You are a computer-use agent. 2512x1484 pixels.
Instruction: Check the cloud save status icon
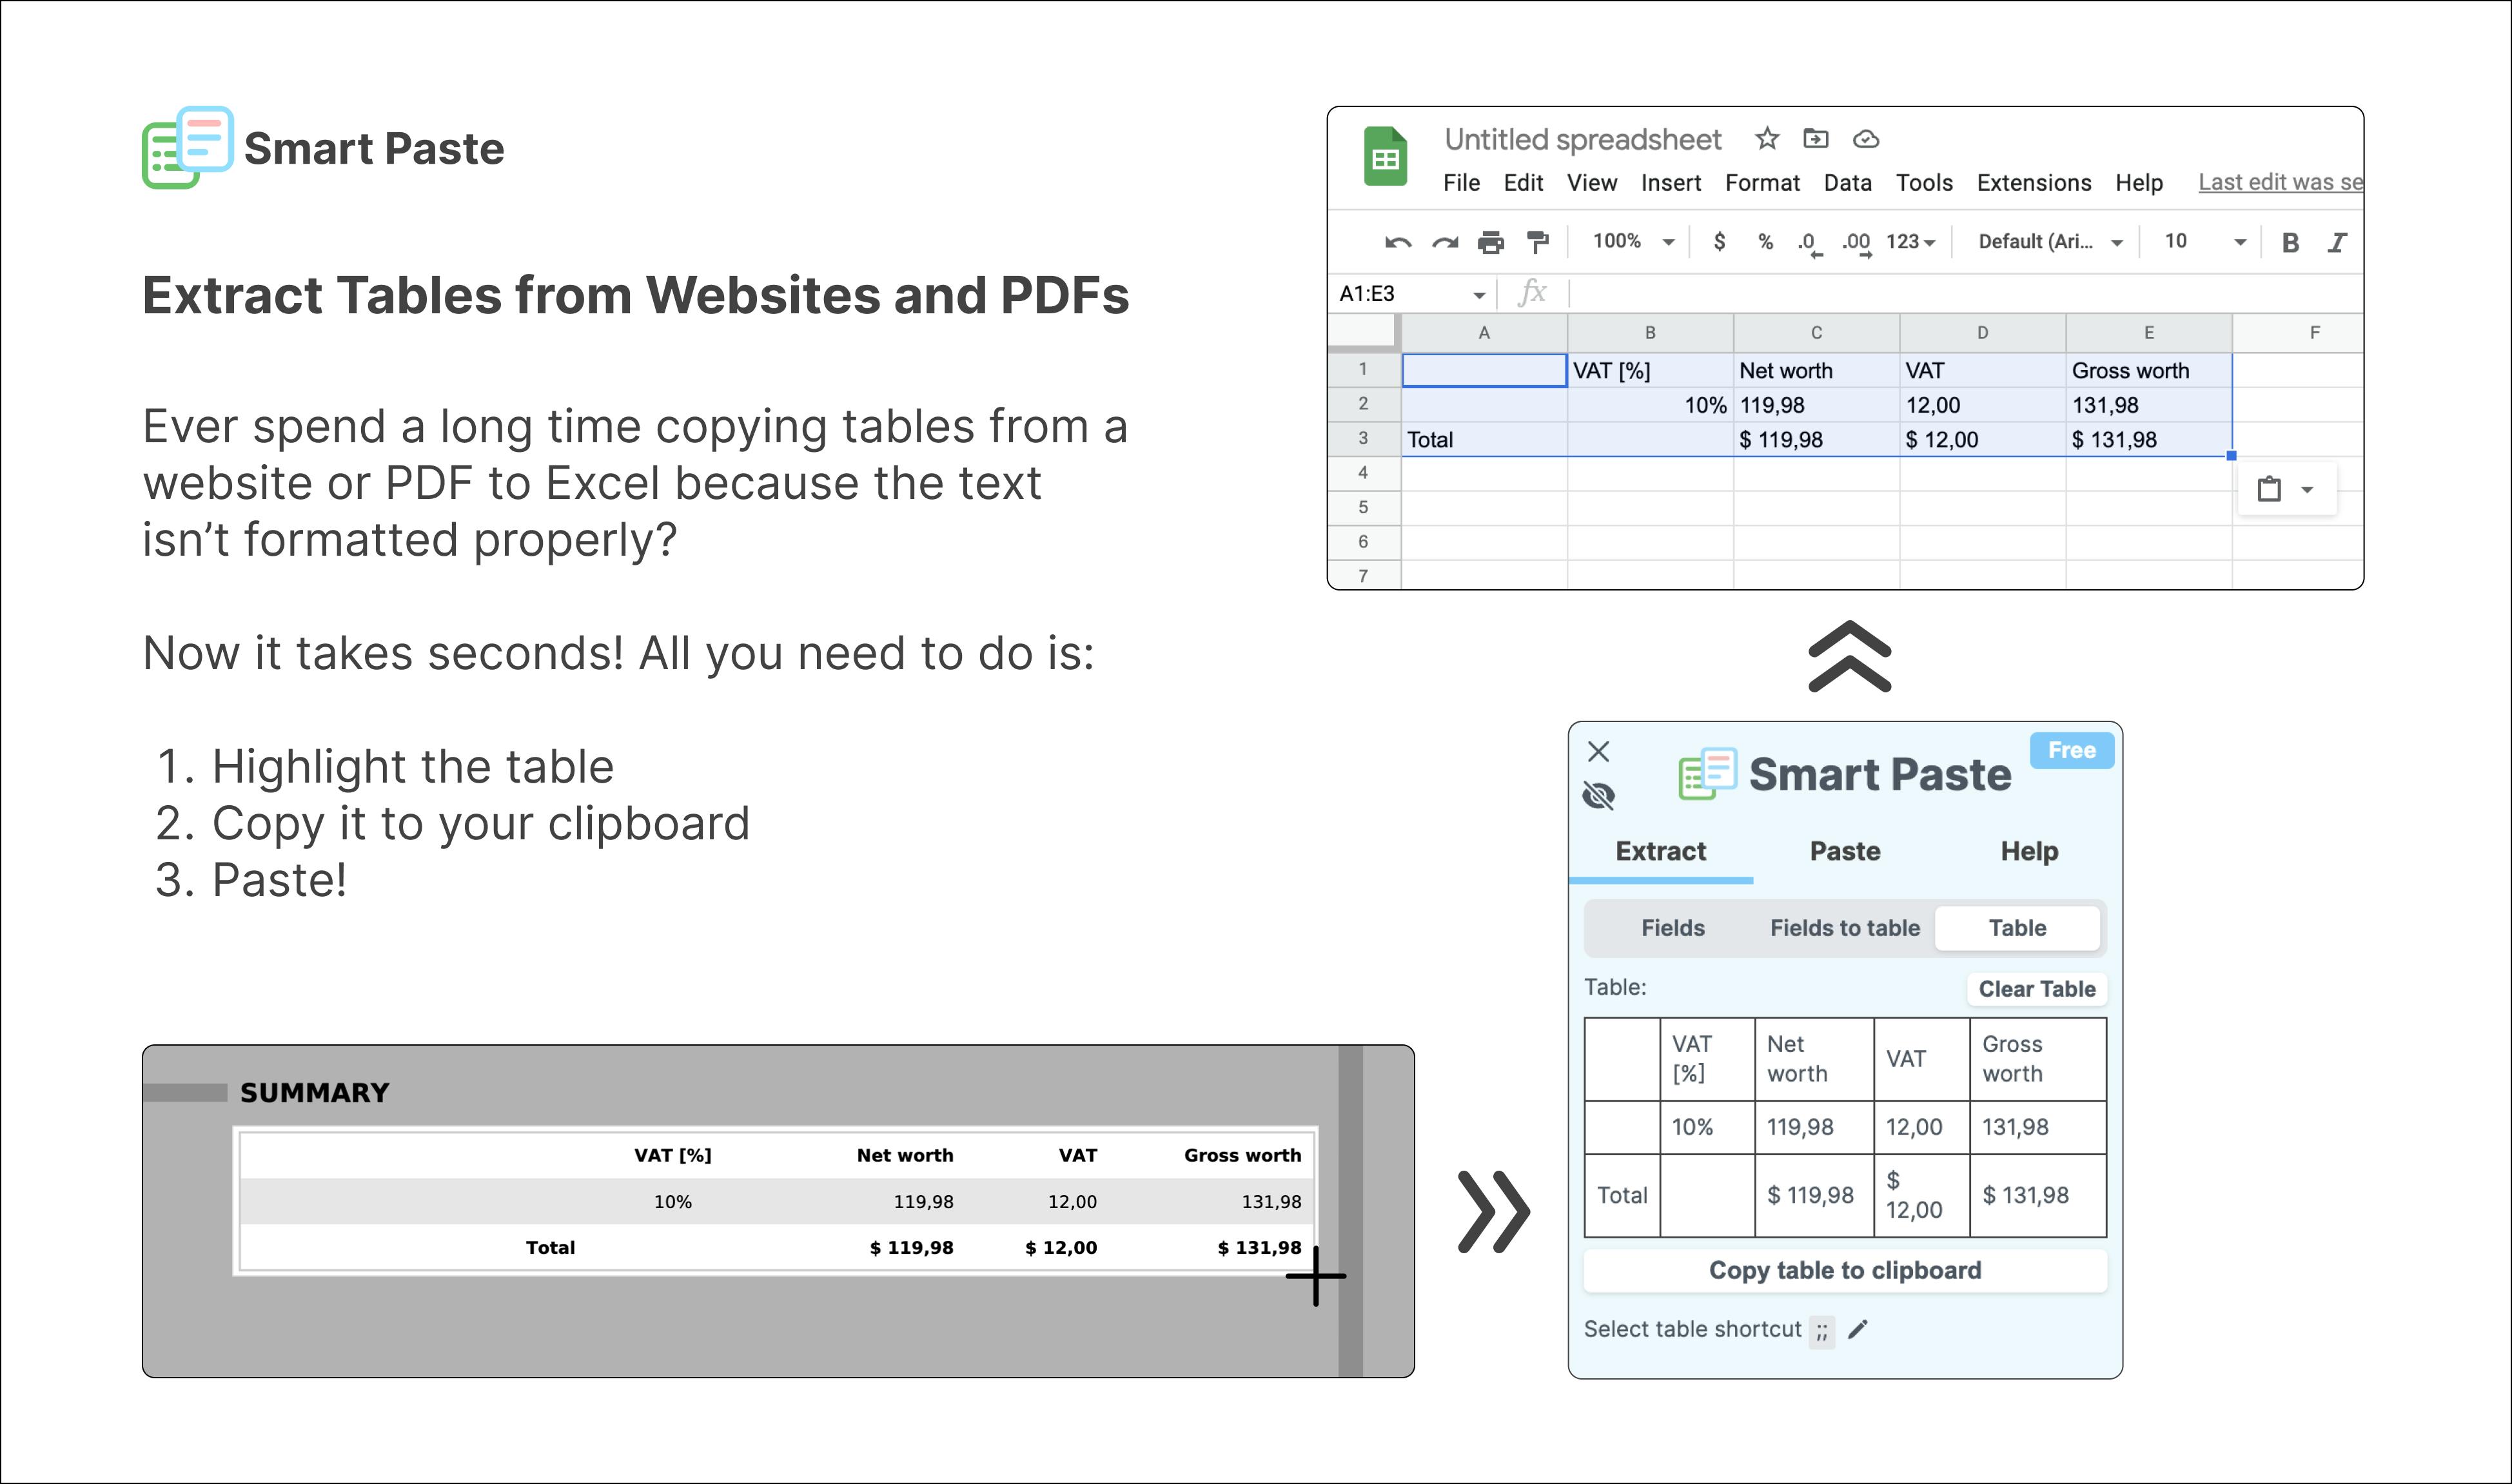tap(1865, 139)
